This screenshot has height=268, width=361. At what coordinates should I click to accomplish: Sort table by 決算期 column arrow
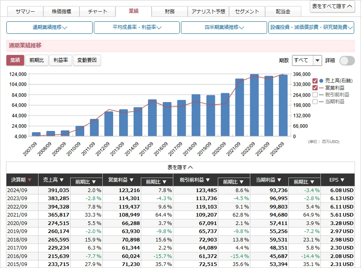click(30, 180)
